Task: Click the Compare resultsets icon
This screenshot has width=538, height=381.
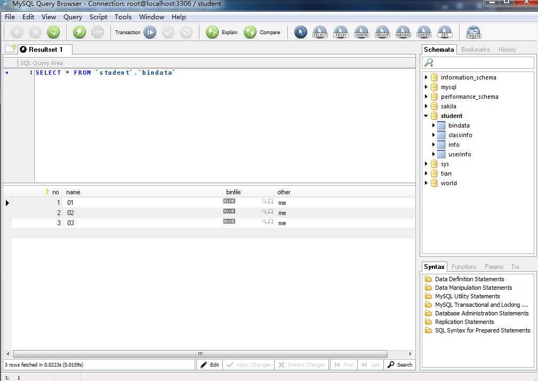Action: tap(250, 32)
